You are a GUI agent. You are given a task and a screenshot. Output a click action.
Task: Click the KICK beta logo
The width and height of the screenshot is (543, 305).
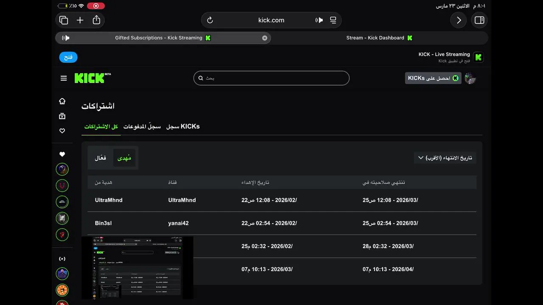click(x=92, y=78)
